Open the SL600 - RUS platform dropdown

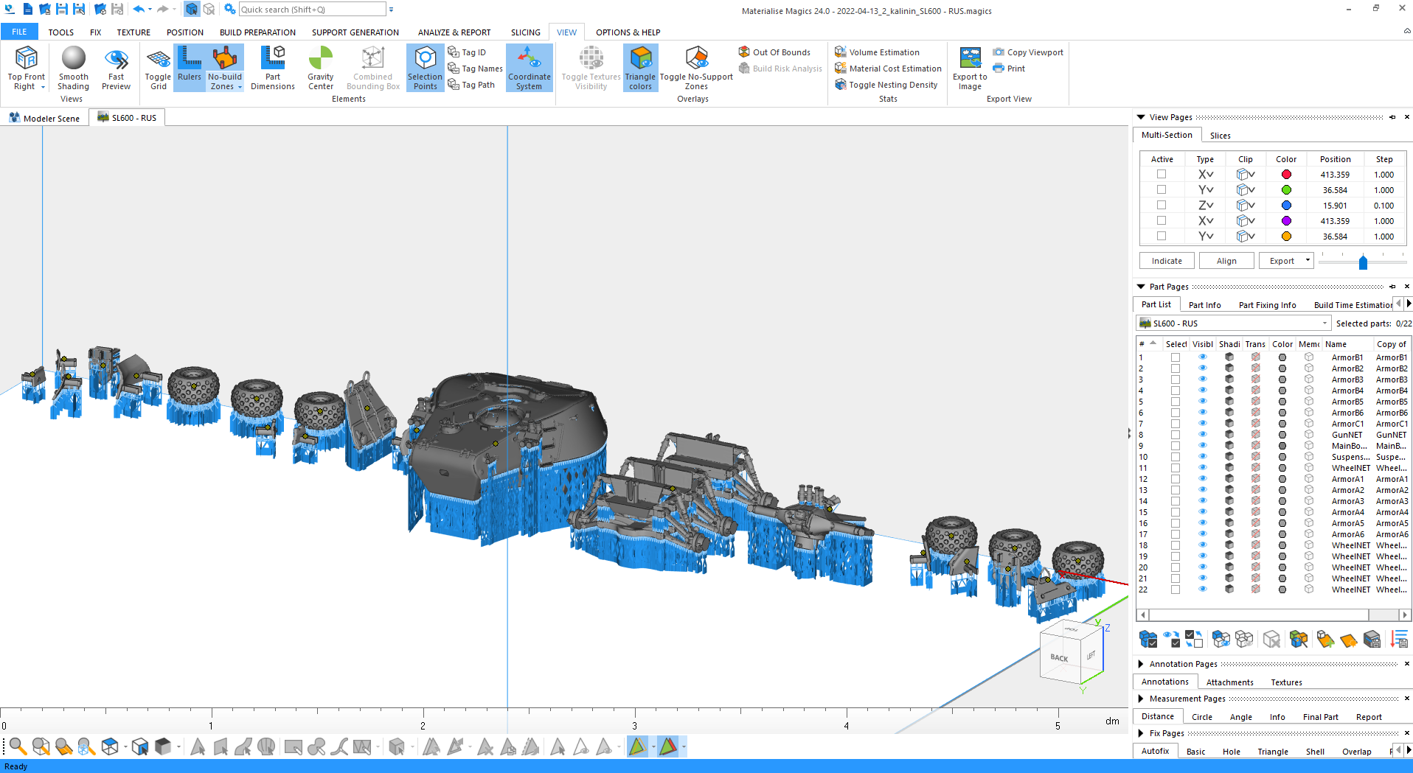click(1325, 323)
